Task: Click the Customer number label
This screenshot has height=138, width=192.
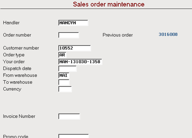Action: pyautogui.click(x=21, y=48)
